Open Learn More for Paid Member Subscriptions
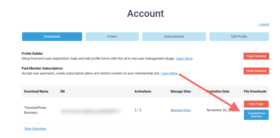Viewport: 280px width, 138px height. point(169,73)
